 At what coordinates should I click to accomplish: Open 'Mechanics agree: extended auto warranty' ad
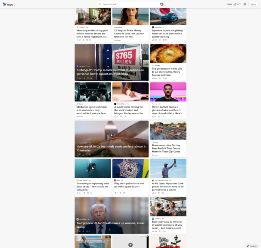pyautogui.click(x=92, y=110)
